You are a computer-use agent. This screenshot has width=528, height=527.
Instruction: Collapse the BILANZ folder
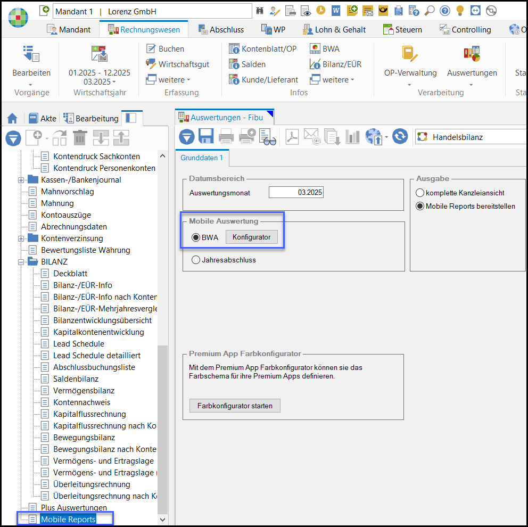(21, 262)
